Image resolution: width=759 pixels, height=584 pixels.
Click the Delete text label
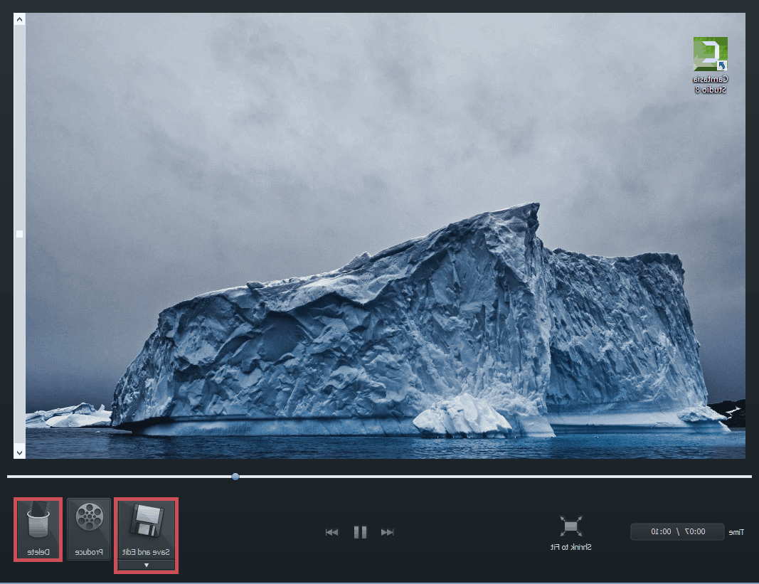coord(38,552)
